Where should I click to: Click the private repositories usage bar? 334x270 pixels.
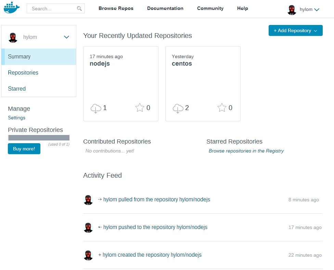coord(39,138)
